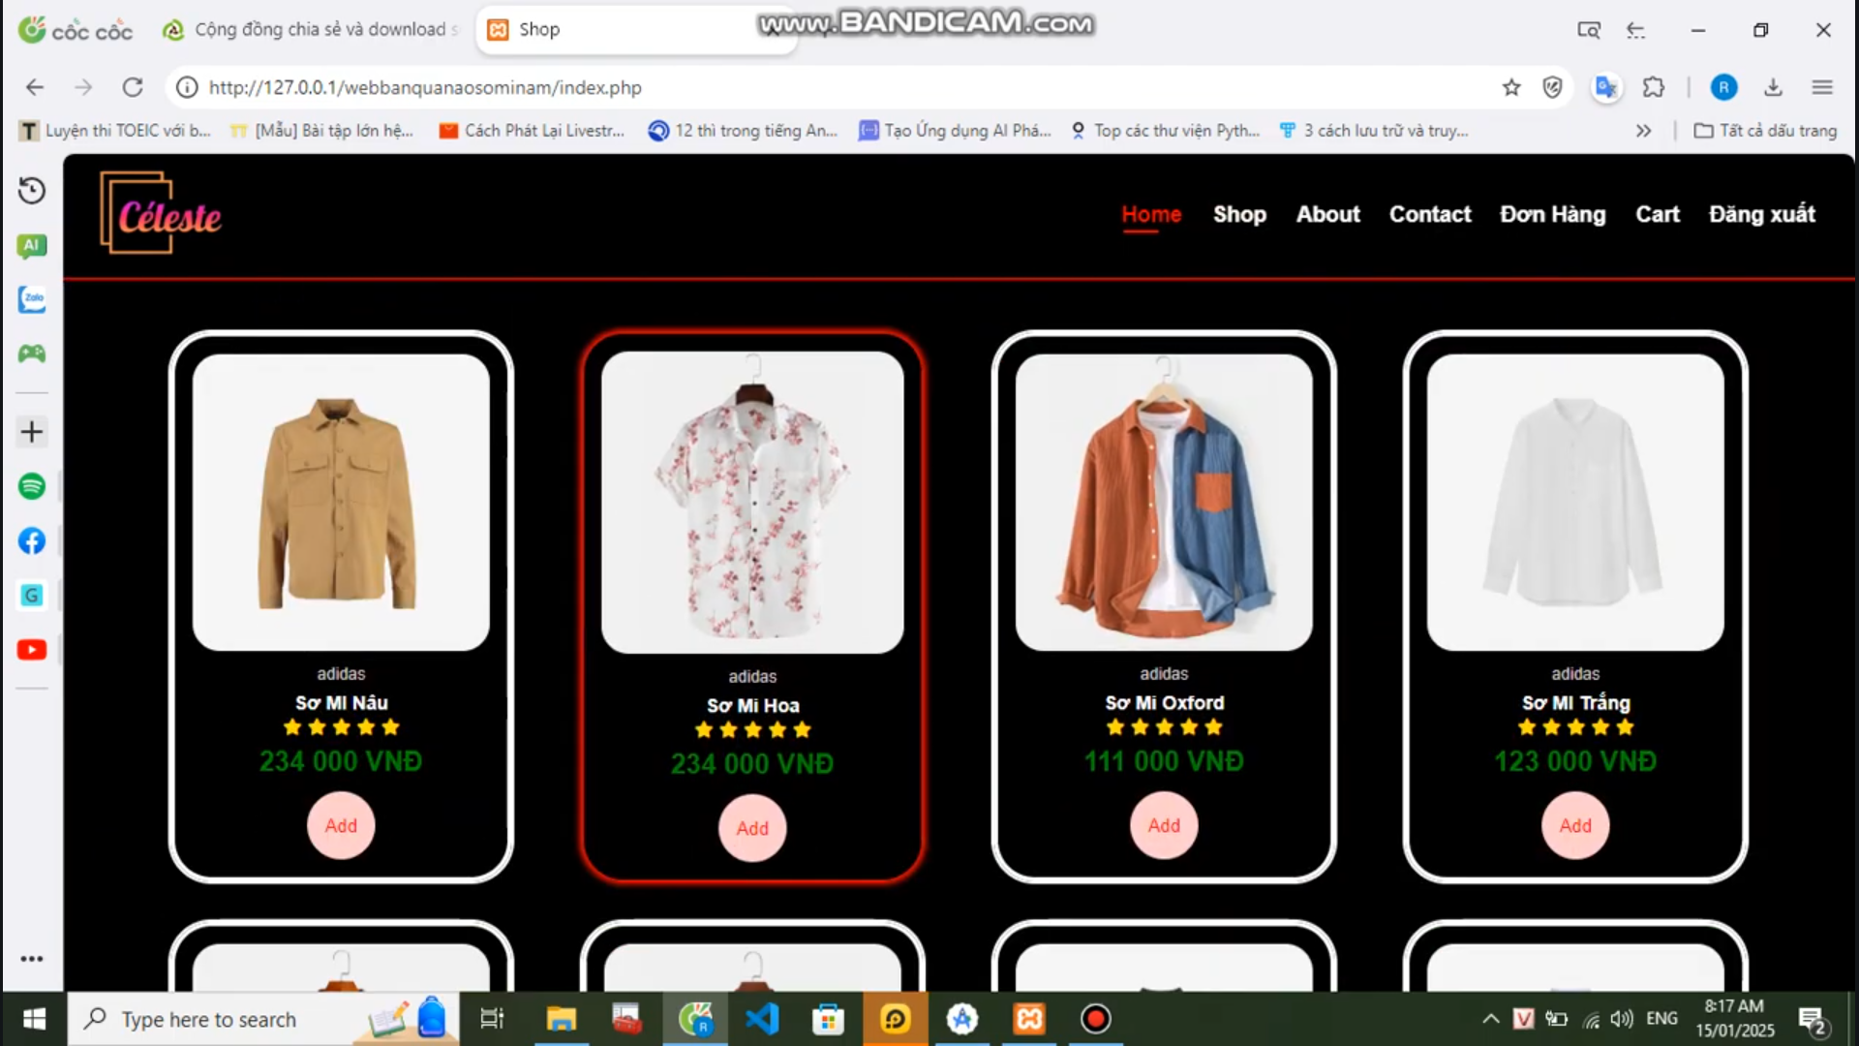Image resolution: width=1859 pixels, height=1046 pixels.
Task: Open the games controller sidebar icon
Action: coord(32,354)
